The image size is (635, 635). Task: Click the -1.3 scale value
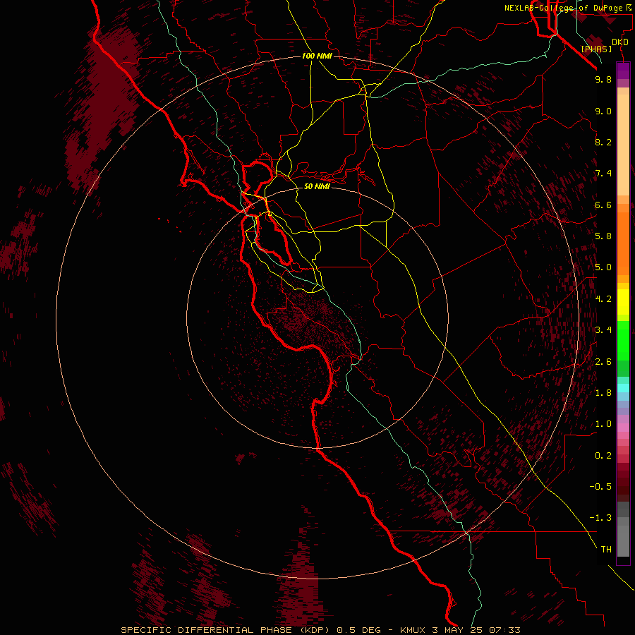click(600, 518)
